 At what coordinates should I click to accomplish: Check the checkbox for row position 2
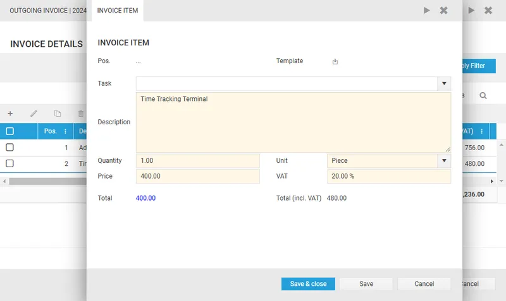tap(9, 163)
